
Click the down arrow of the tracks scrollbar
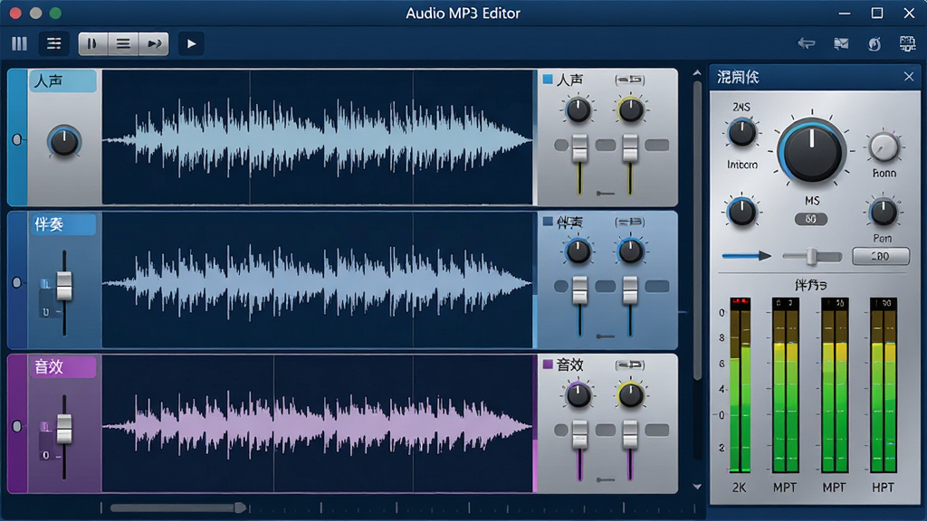pyautogui.click(x=697, y=487)
